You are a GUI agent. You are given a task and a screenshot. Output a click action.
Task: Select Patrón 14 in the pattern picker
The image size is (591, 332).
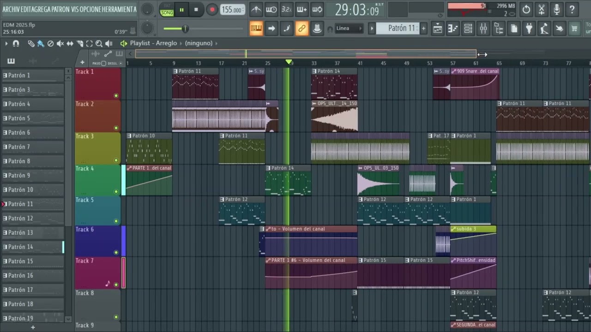(x=32, y=247)
